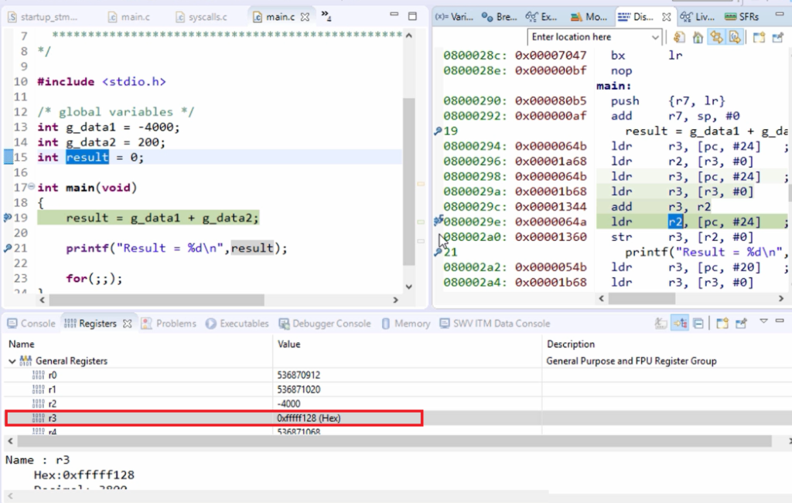
Task: Collapse the main function fold marker
Action: (31, 187)
